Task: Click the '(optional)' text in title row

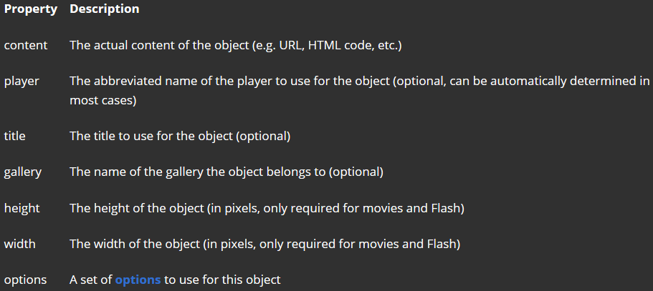Action: click(x=263, y=136)
